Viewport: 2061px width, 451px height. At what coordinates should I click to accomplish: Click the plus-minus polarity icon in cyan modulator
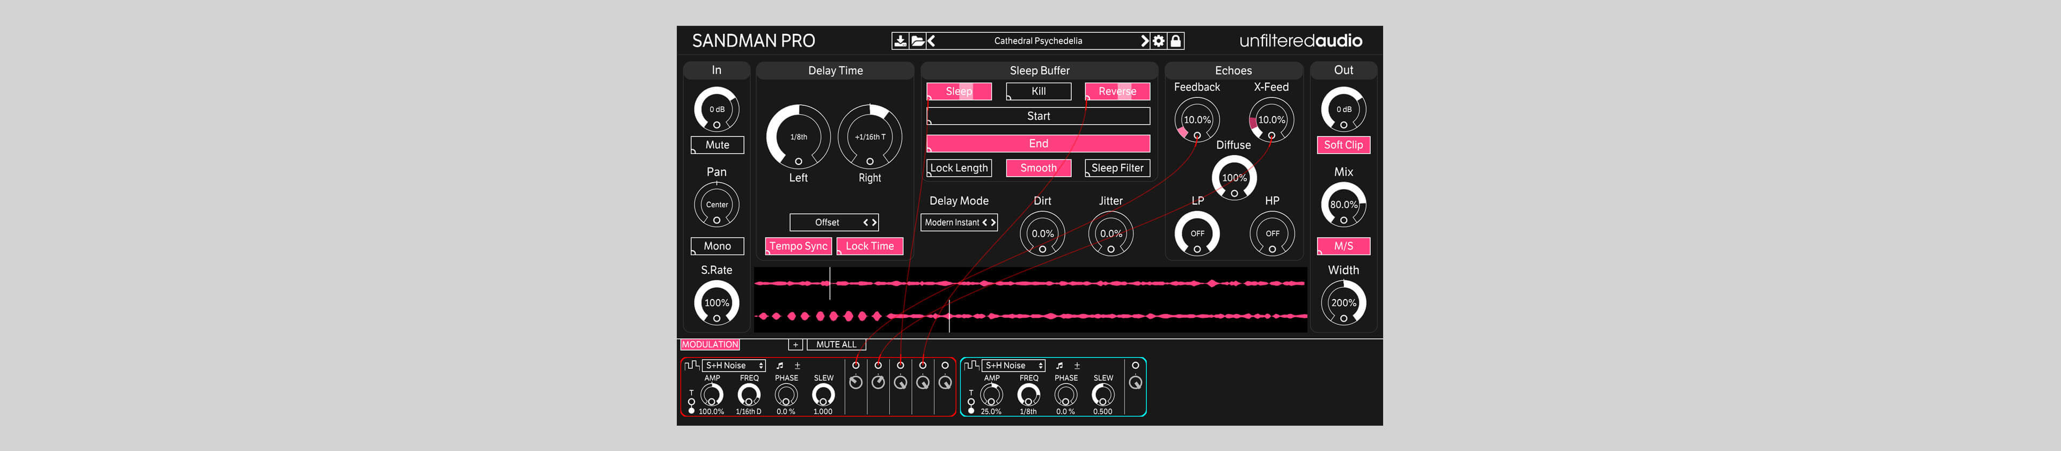1076,366
